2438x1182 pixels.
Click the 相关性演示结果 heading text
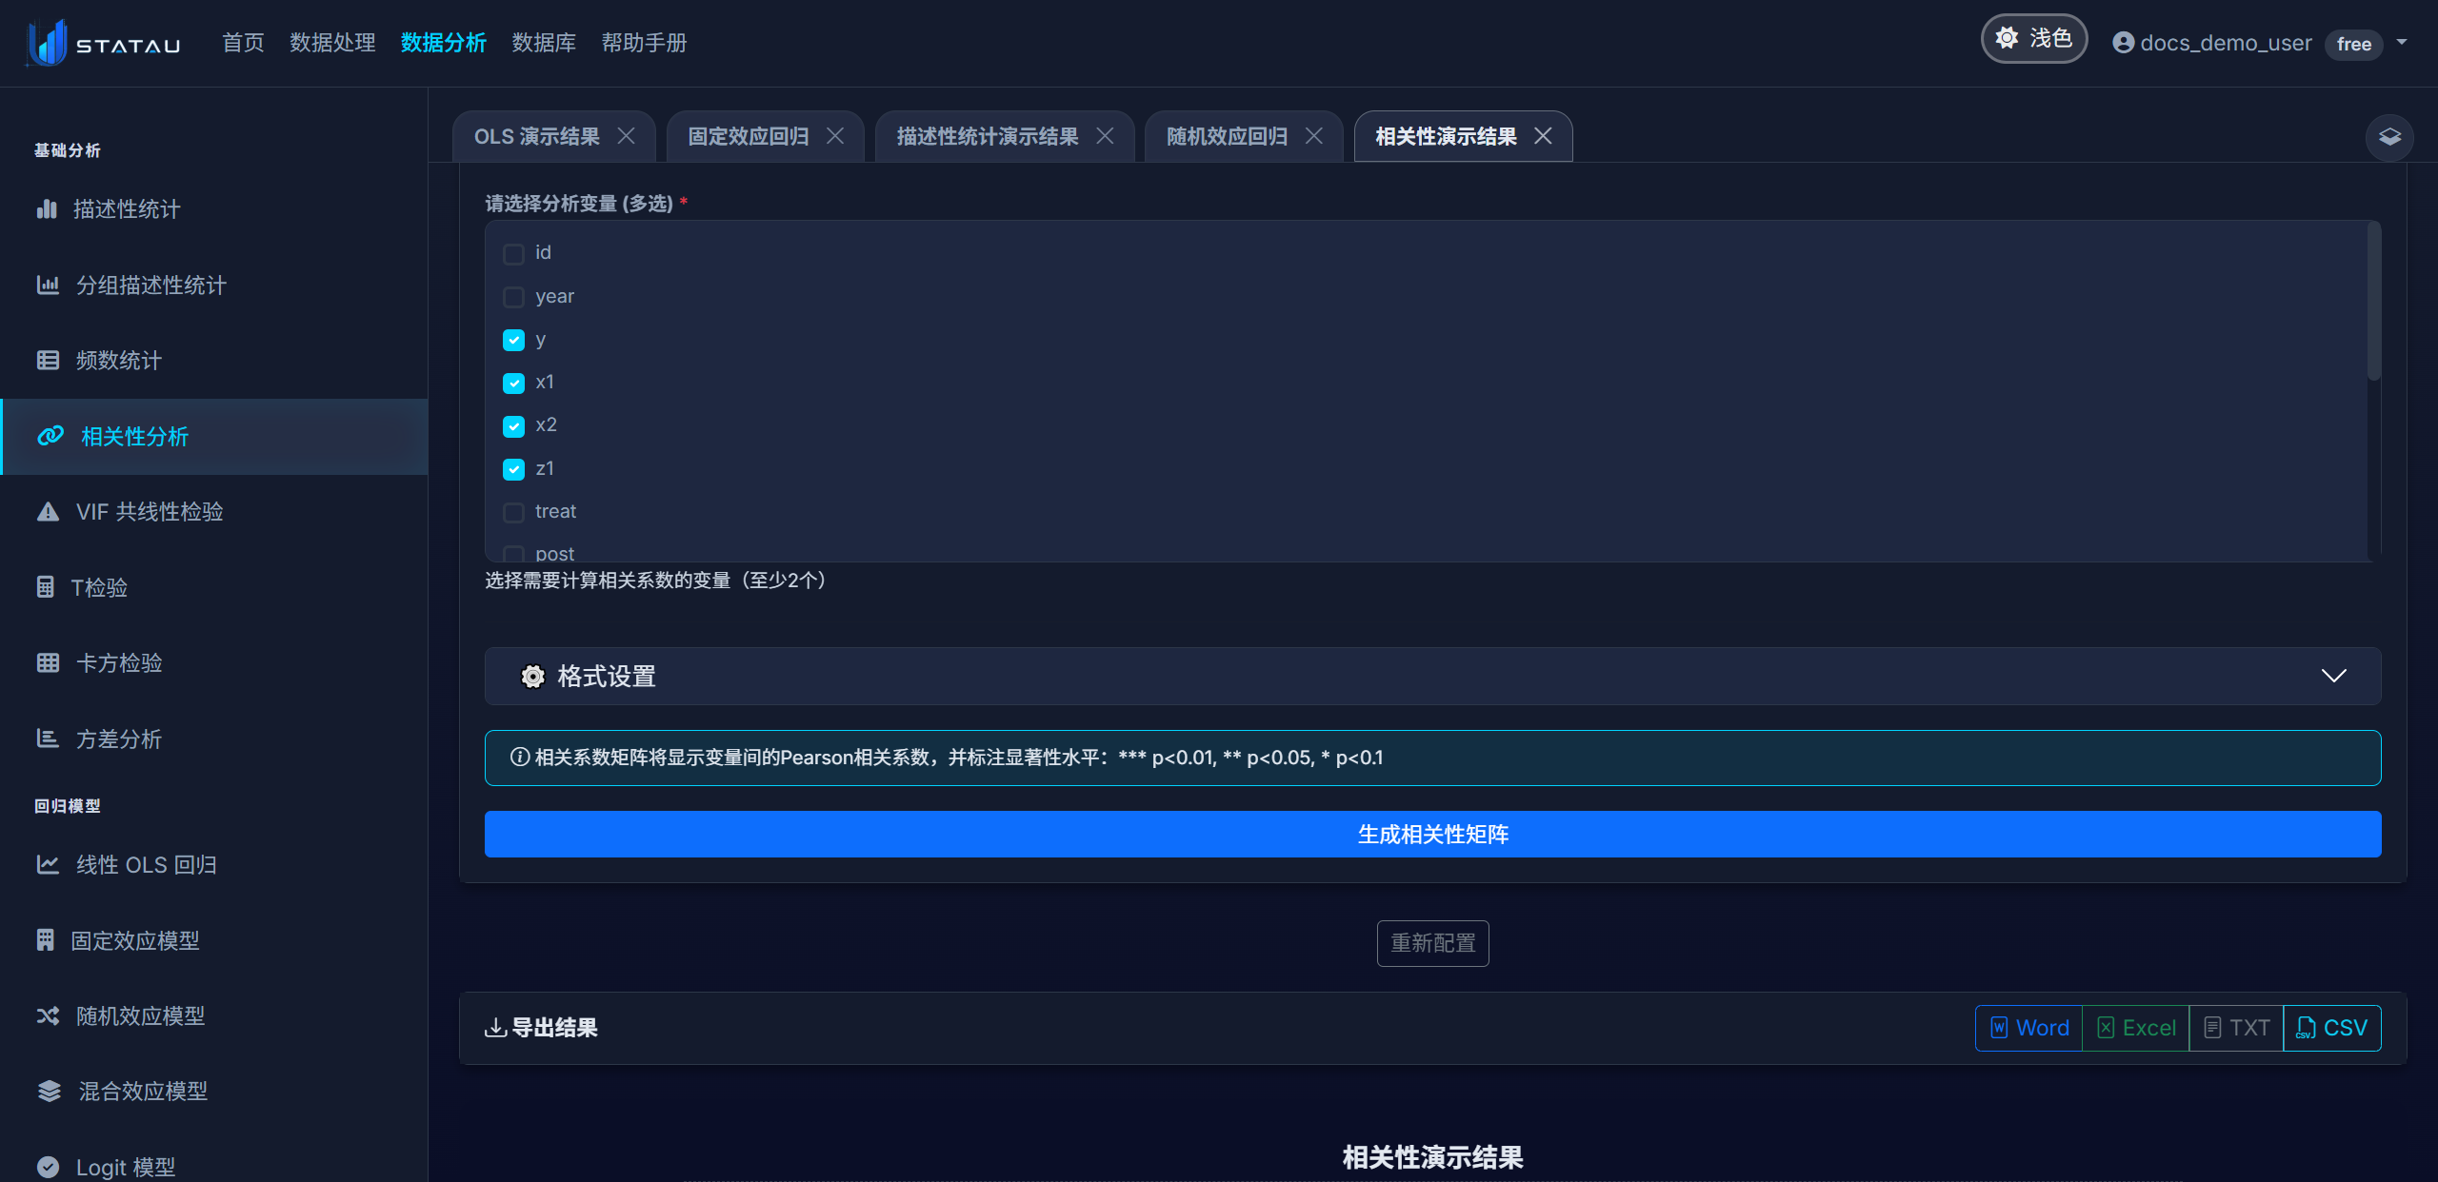[1432, 1157]
